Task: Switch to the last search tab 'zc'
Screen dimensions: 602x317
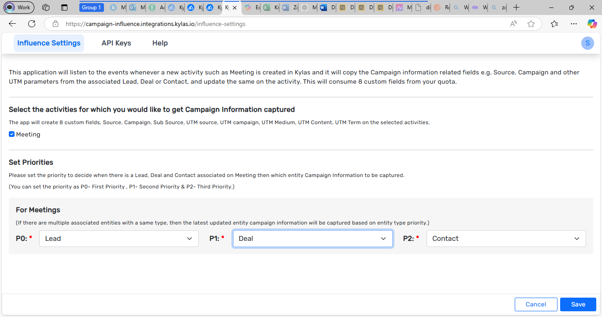Action: [498, 7]
